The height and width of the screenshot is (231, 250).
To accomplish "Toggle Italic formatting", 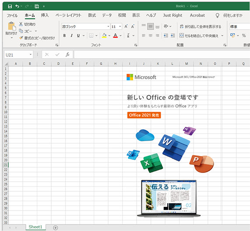I will click(x=72, y=35).
